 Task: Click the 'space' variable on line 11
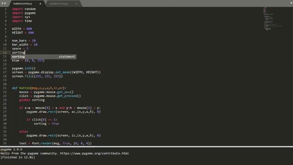click(16, 49)
